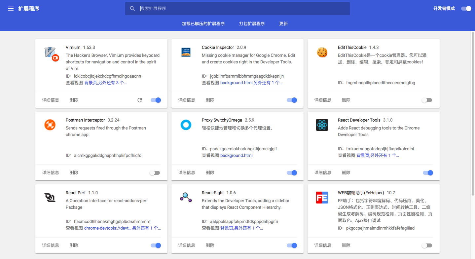Click 打包扩展程序 button
Screen dimensions: 475x259
[252, 24]
